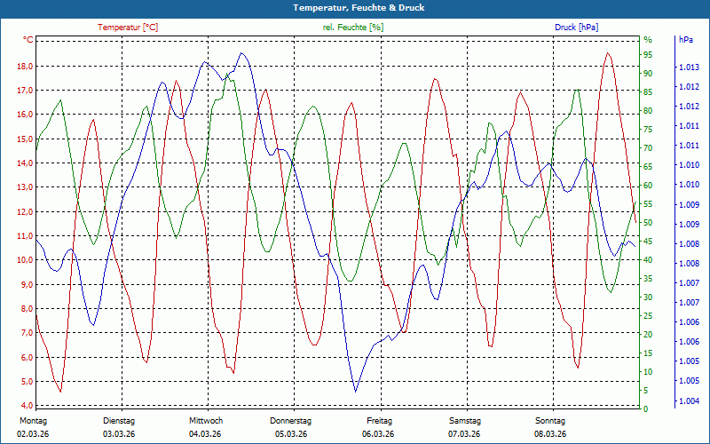Click the chart title Temperatur, Feuchte & Druck

354,8
